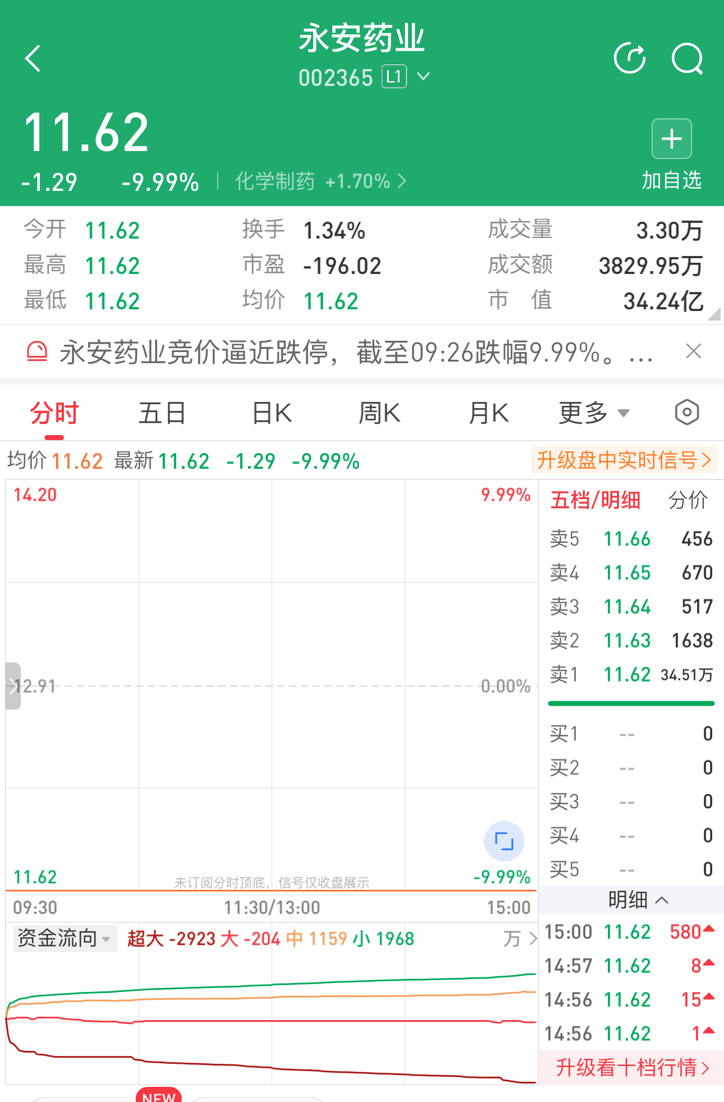724x1102 pixels.
Task: Tap the 买3 bid row
Action: pos(631,802)
